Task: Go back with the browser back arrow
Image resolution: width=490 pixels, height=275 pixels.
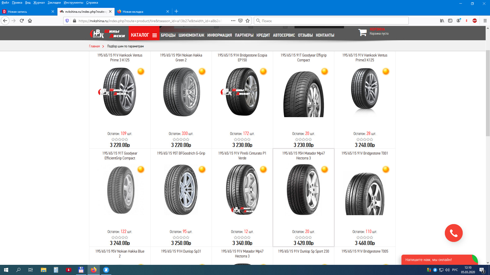Action: tap(5, 21)
